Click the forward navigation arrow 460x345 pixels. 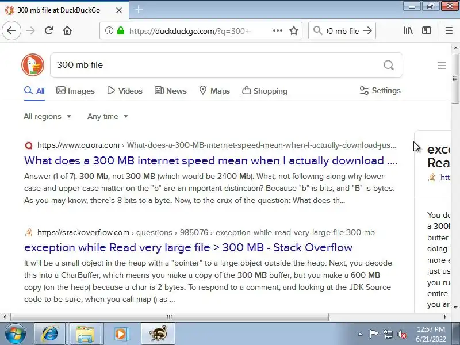tap(30, 30)
